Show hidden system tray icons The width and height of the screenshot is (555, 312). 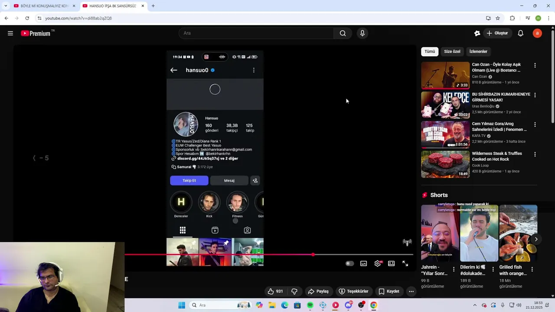[475, 305]
